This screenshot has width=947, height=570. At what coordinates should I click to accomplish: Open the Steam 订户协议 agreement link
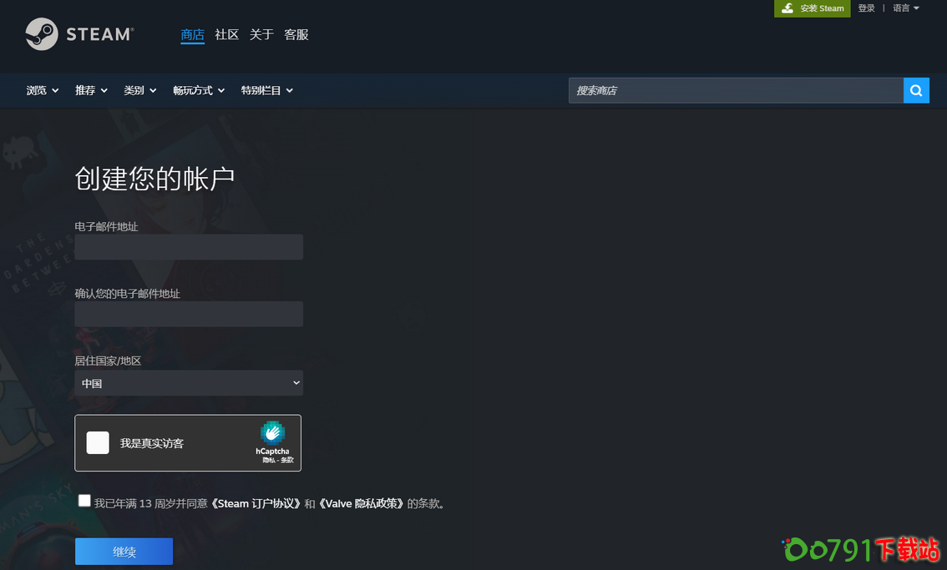click(x=257, y=502)
